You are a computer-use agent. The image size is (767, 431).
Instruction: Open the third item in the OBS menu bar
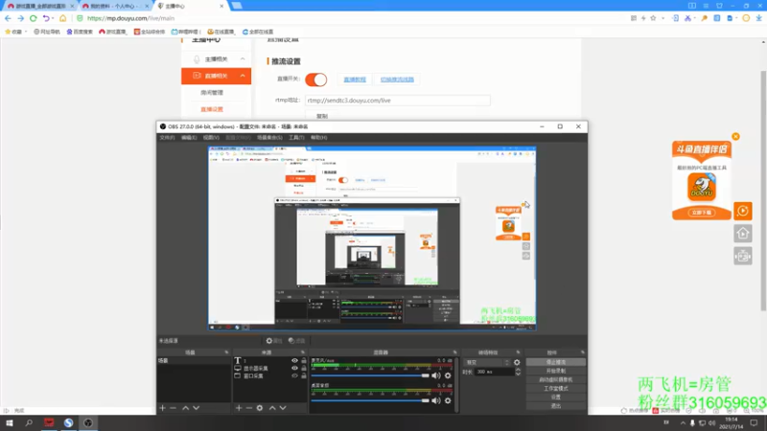[211, 138]
